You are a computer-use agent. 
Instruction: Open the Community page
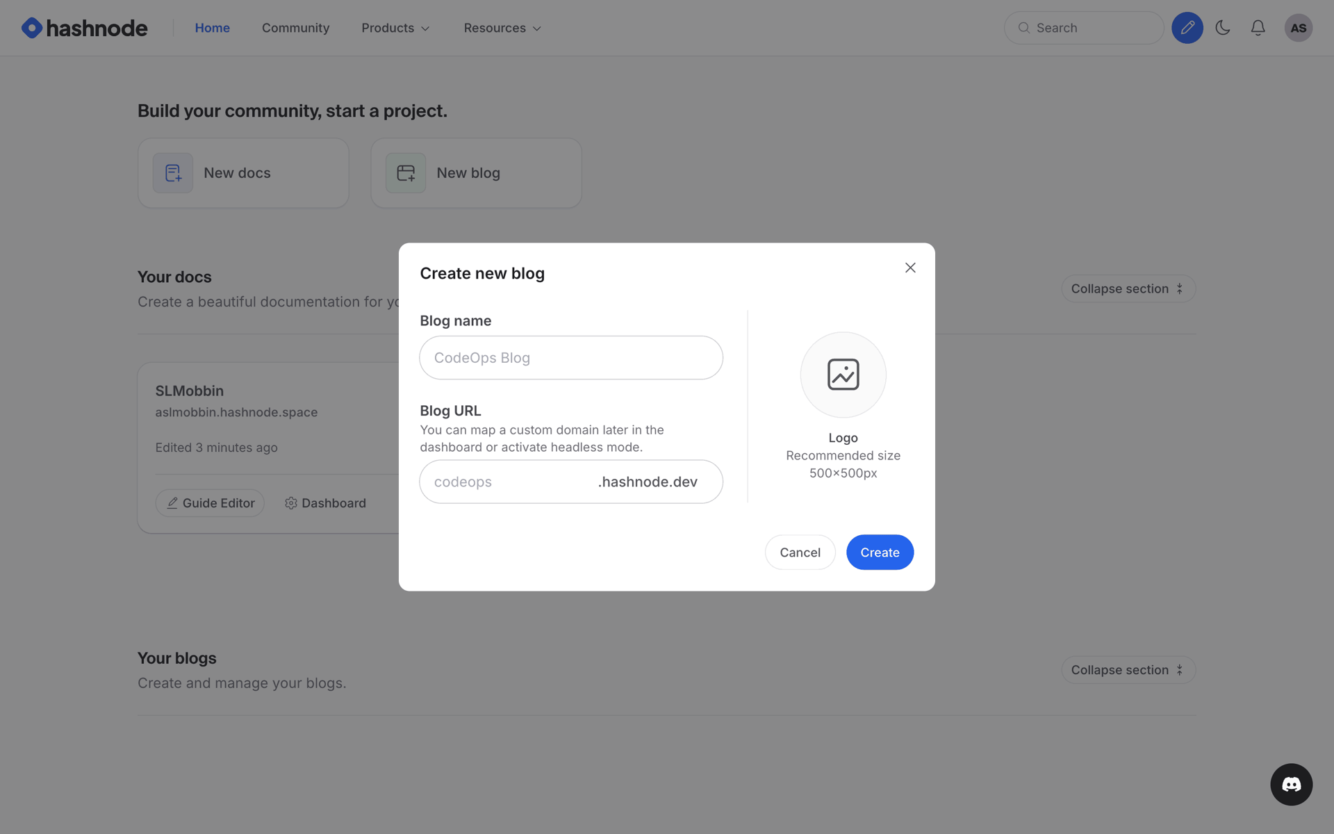(x=295, y=28)
